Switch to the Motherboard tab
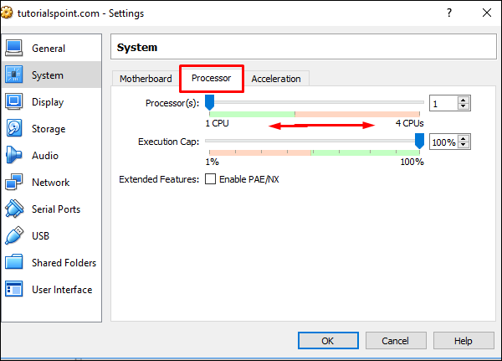502x361 pixels. pos(146,79)
